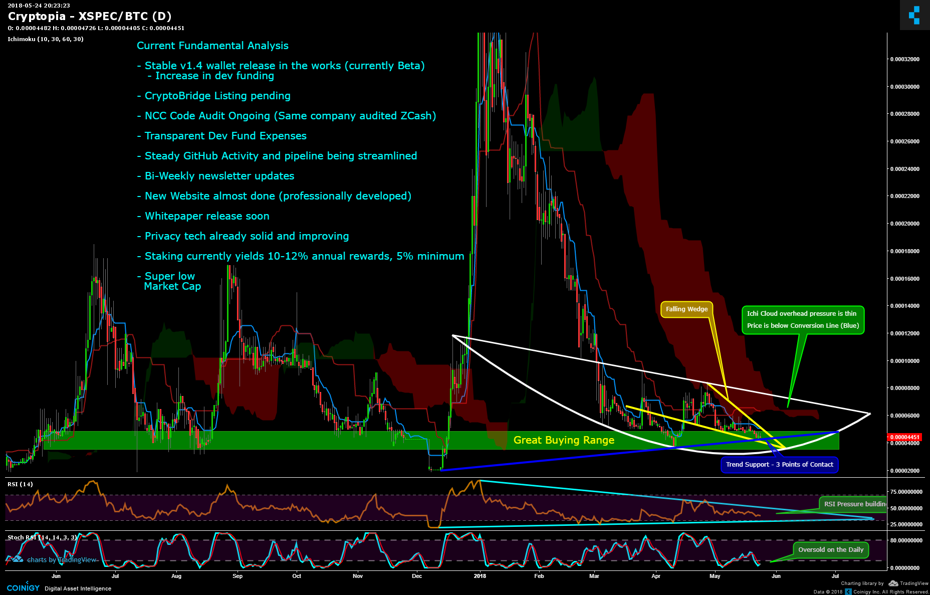Click the 'Current Fundamental Analysis' heading
Image resolution: width=930 pixels, height=595 pixels.
point(212,46)
